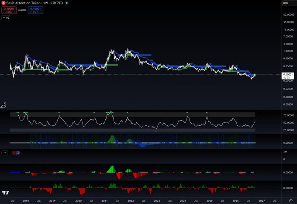The height and width of the screenshot is (204, 297).
Task: Click the 2026 time axis label
Action: (x=235, y=201)
